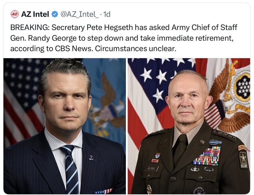
Task: Open the right photo of uniformed general
Action: (189, 126)
